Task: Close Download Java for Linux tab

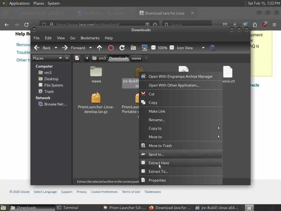Action: pos(192,13)
